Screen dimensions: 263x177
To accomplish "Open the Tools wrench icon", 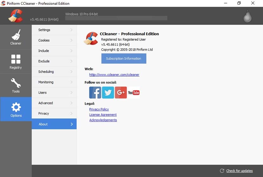I will coord(16,83).
